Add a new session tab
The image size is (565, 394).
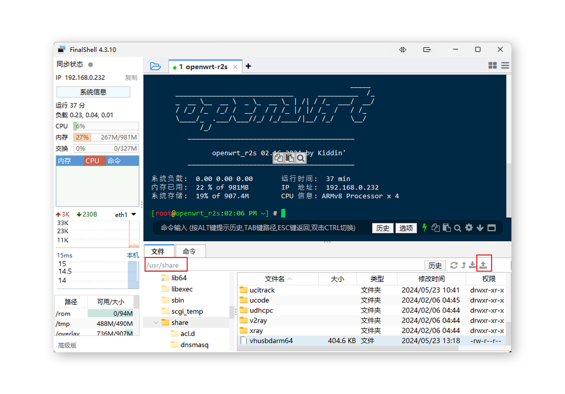click(x=248, y=66)
